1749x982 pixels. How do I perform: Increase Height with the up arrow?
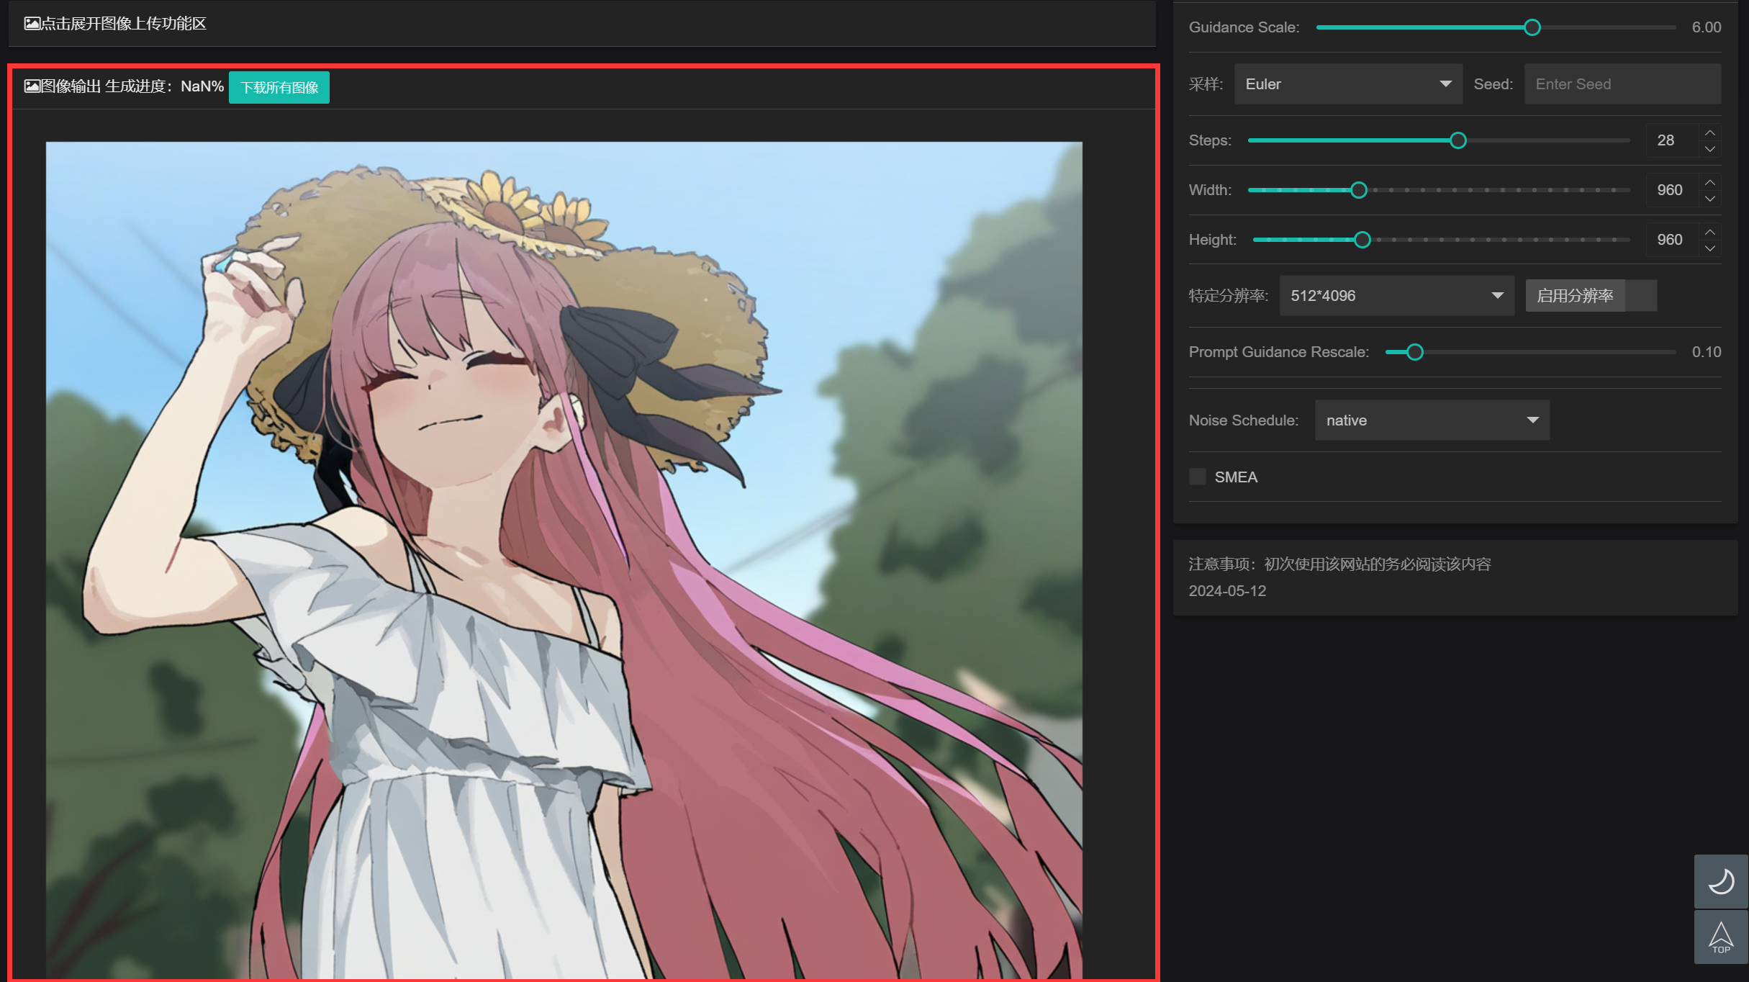1710,232
